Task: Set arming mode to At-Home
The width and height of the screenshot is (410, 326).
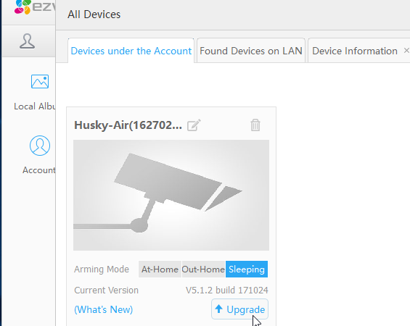Action: pos(160,269)
